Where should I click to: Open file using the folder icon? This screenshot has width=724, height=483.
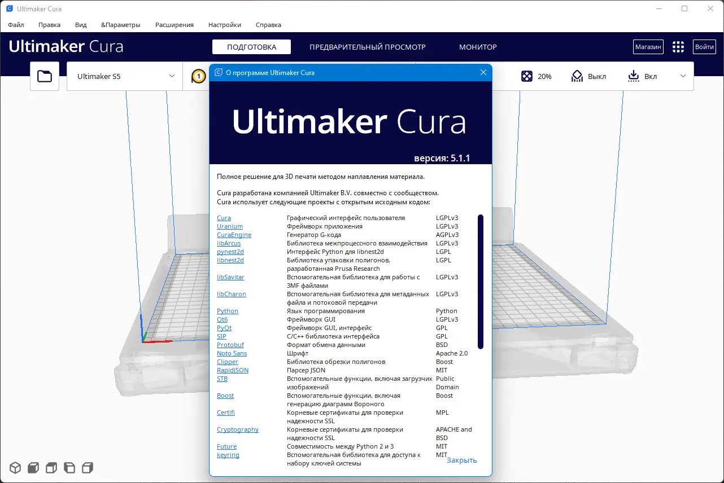click(x=45, y=76)
